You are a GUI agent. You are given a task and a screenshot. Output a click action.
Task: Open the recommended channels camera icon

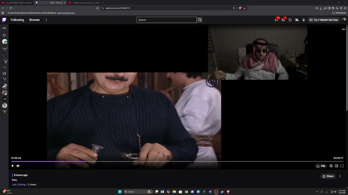[x=4, y=73]
